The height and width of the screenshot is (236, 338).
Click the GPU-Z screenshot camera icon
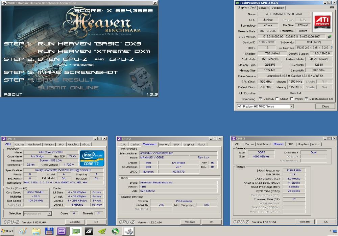coord(332,7)
